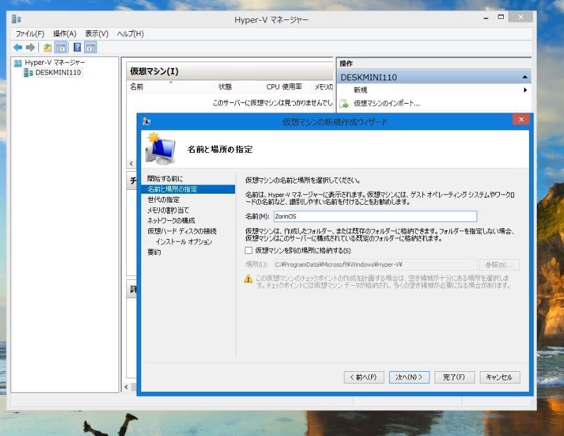Click the DESKMINI110 server icon in tree

click(28, 73)
